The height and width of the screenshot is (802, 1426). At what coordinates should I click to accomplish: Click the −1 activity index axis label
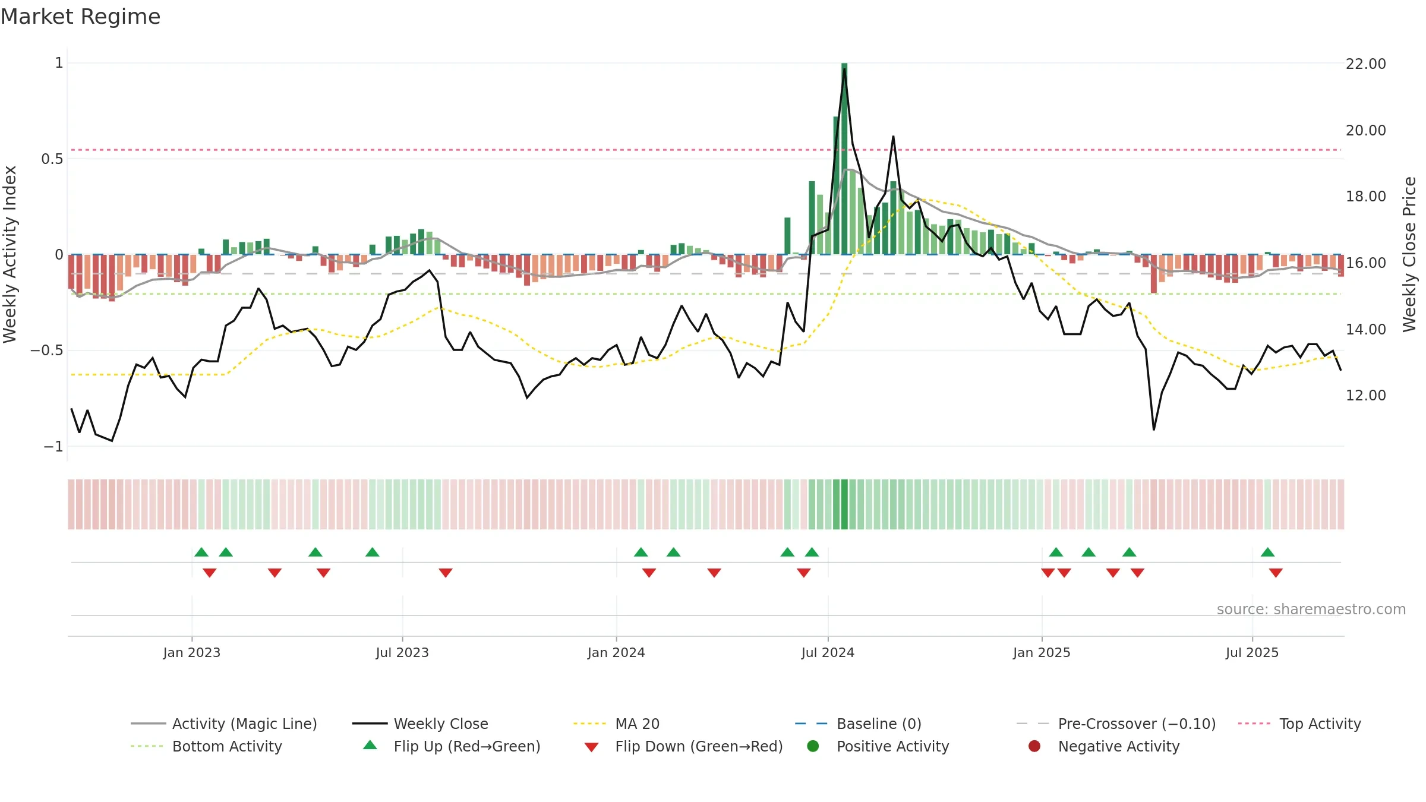coord(53,446)
